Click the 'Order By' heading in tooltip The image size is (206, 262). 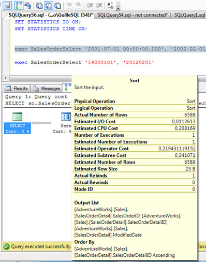tap(84, 242)
